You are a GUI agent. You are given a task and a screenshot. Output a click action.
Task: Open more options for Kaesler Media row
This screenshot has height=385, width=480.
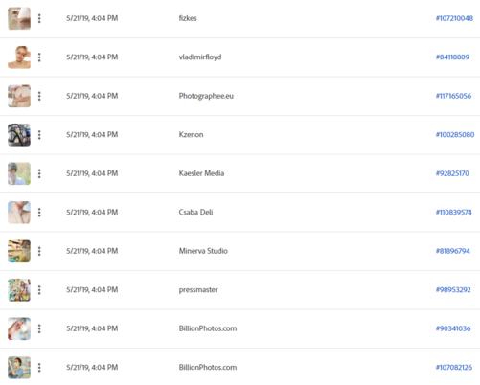pos(39,173)
